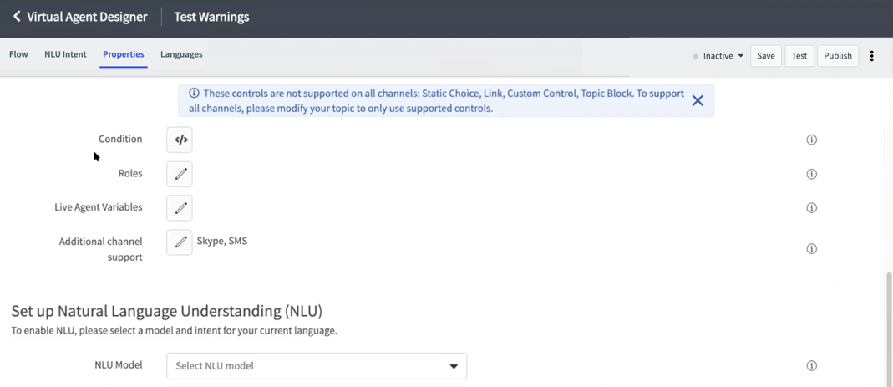The height and width of the screenshot is (387, 893).
Task: Click the Set up Natural Language Understanding heading
Action: [167, 311]
